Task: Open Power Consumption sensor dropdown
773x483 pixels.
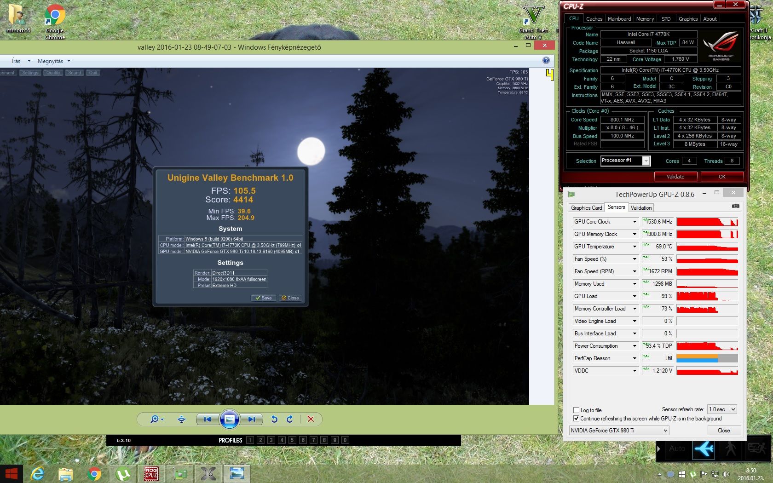Action: coord(635,346)
